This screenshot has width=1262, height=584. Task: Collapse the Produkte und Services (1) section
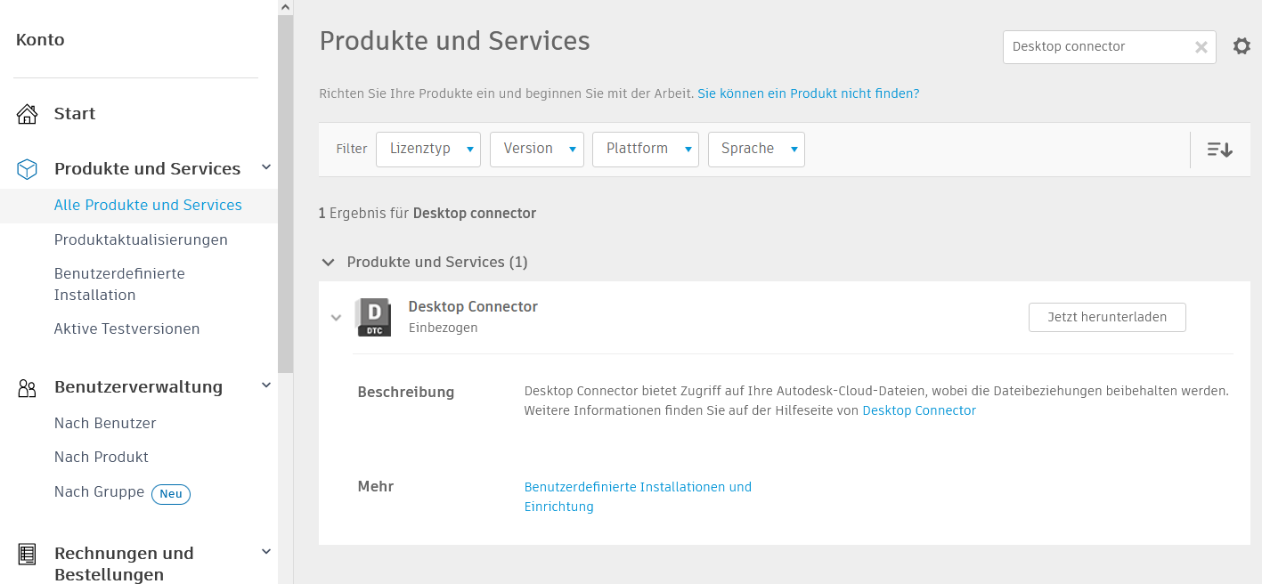pos(329,263)
